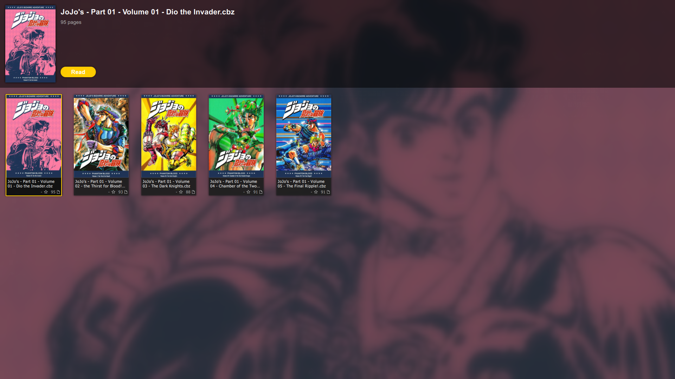Select the Volume 04 Chamber of the Two cover
This screenshot has height=379, width=675.
click(x=236, y=136)
